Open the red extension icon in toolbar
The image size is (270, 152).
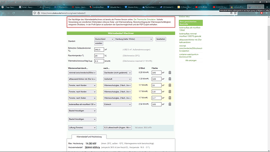[x=261, y=13]
